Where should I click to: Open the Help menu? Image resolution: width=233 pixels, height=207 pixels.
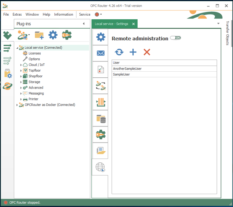point(47,14)
